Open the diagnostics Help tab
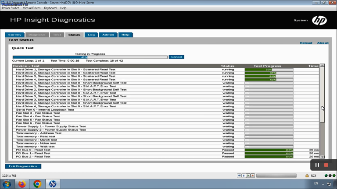 pos(125,35)
